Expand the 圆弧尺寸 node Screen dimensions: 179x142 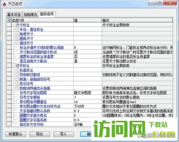tap(18, 38)
